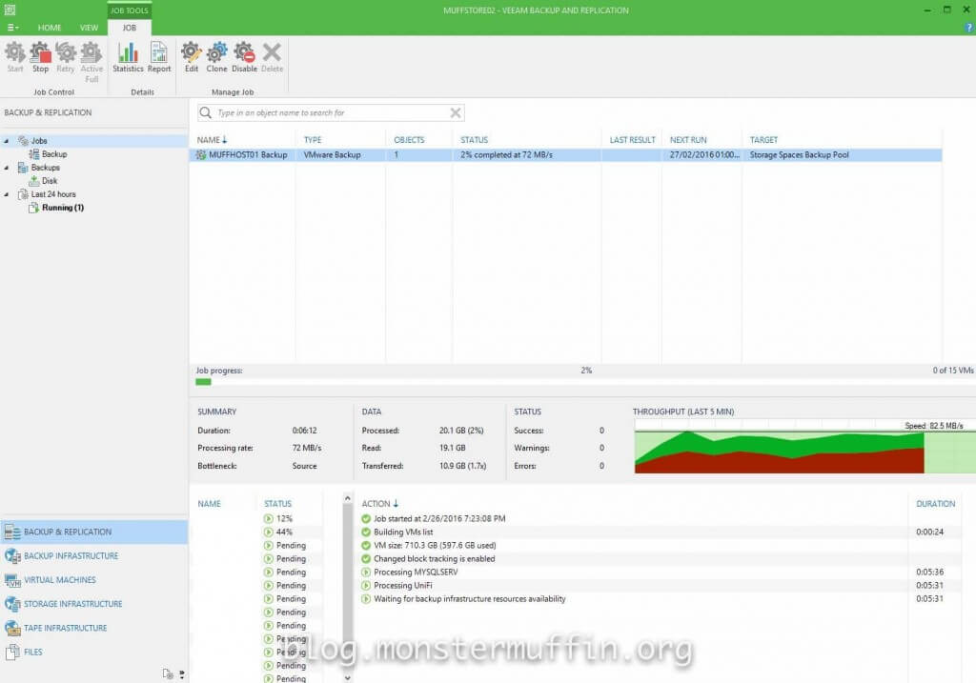This screenshot has height=683, width=976.
Task: Open the Backup Infrastructure view
Action: 71,556
